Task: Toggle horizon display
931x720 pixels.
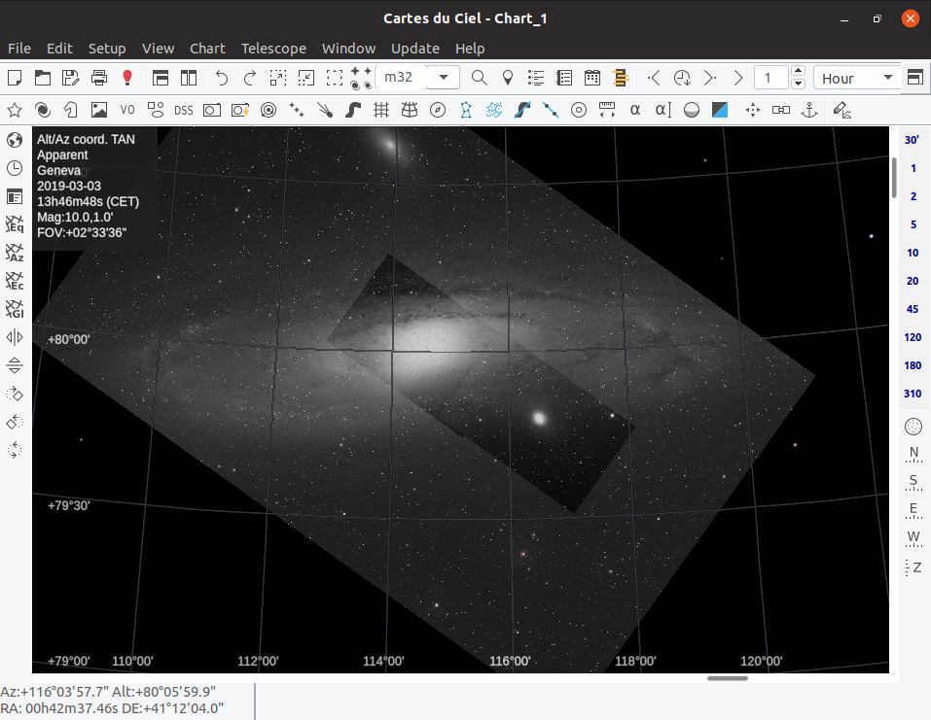Action: tap(692, 110)
